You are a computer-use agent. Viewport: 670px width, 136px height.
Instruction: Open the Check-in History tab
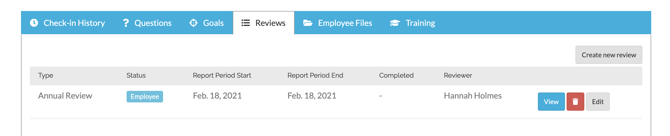[74, 23]
